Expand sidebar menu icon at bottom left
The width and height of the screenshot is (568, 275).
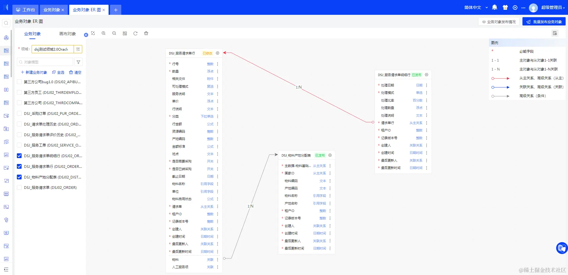click(6, 270)
